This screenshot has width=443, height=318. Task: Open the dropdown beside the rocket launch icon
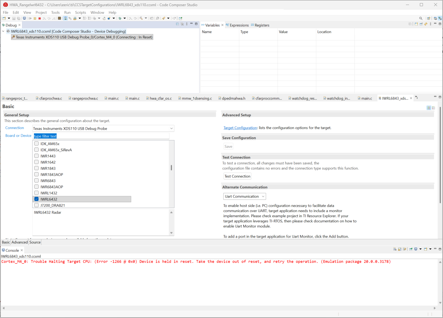pos(168,18)
